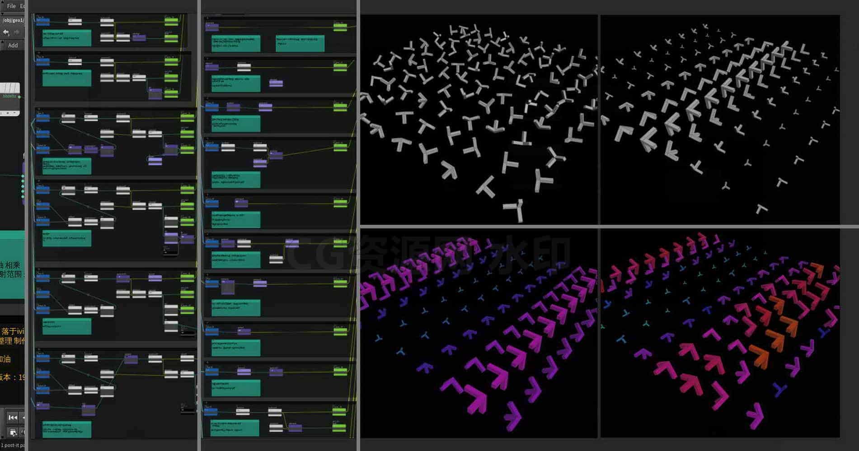The height and width of the screenshot is (451, 859).
Task: Open the viewport with white aligned arrows
Action: 720,119
